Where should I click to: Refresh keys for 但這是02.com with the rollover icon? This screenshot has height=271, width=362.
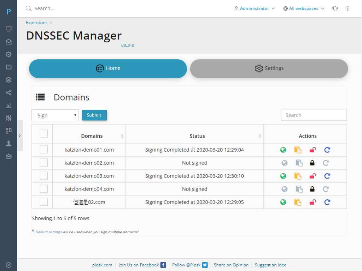coord(327,202)
